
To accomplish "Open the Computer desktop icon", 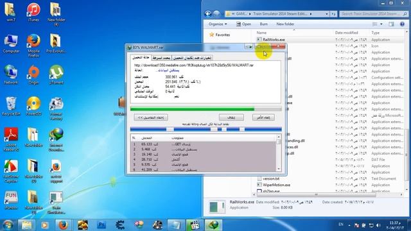I will tap(11, 44).
